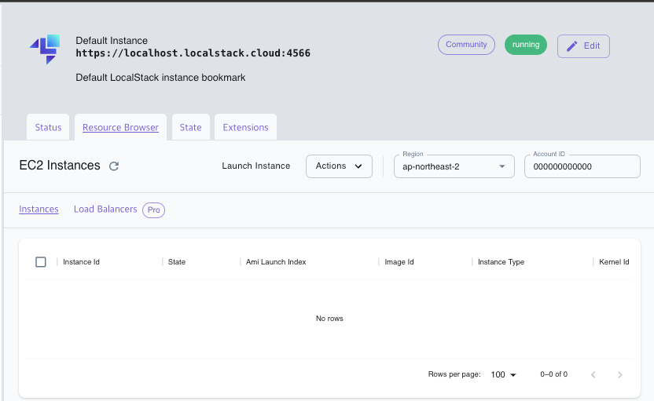Click the No rows message

tap(329, 319)
